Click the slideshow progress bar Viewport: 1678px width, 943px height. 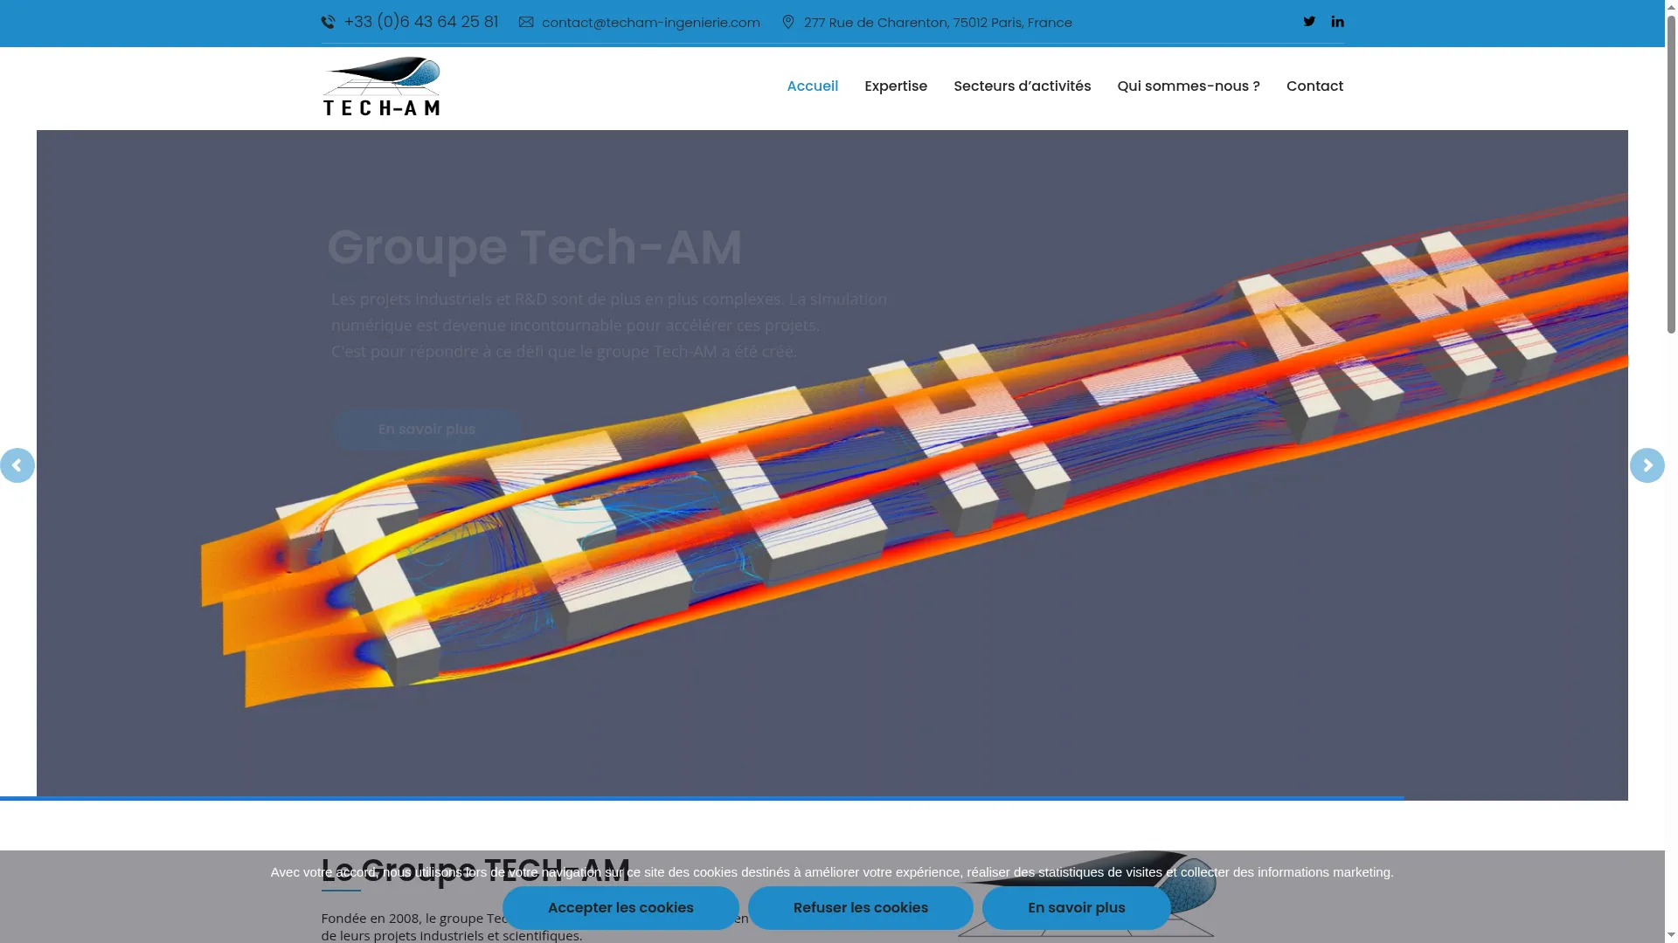pyautogui.click(x=702, y=798)
